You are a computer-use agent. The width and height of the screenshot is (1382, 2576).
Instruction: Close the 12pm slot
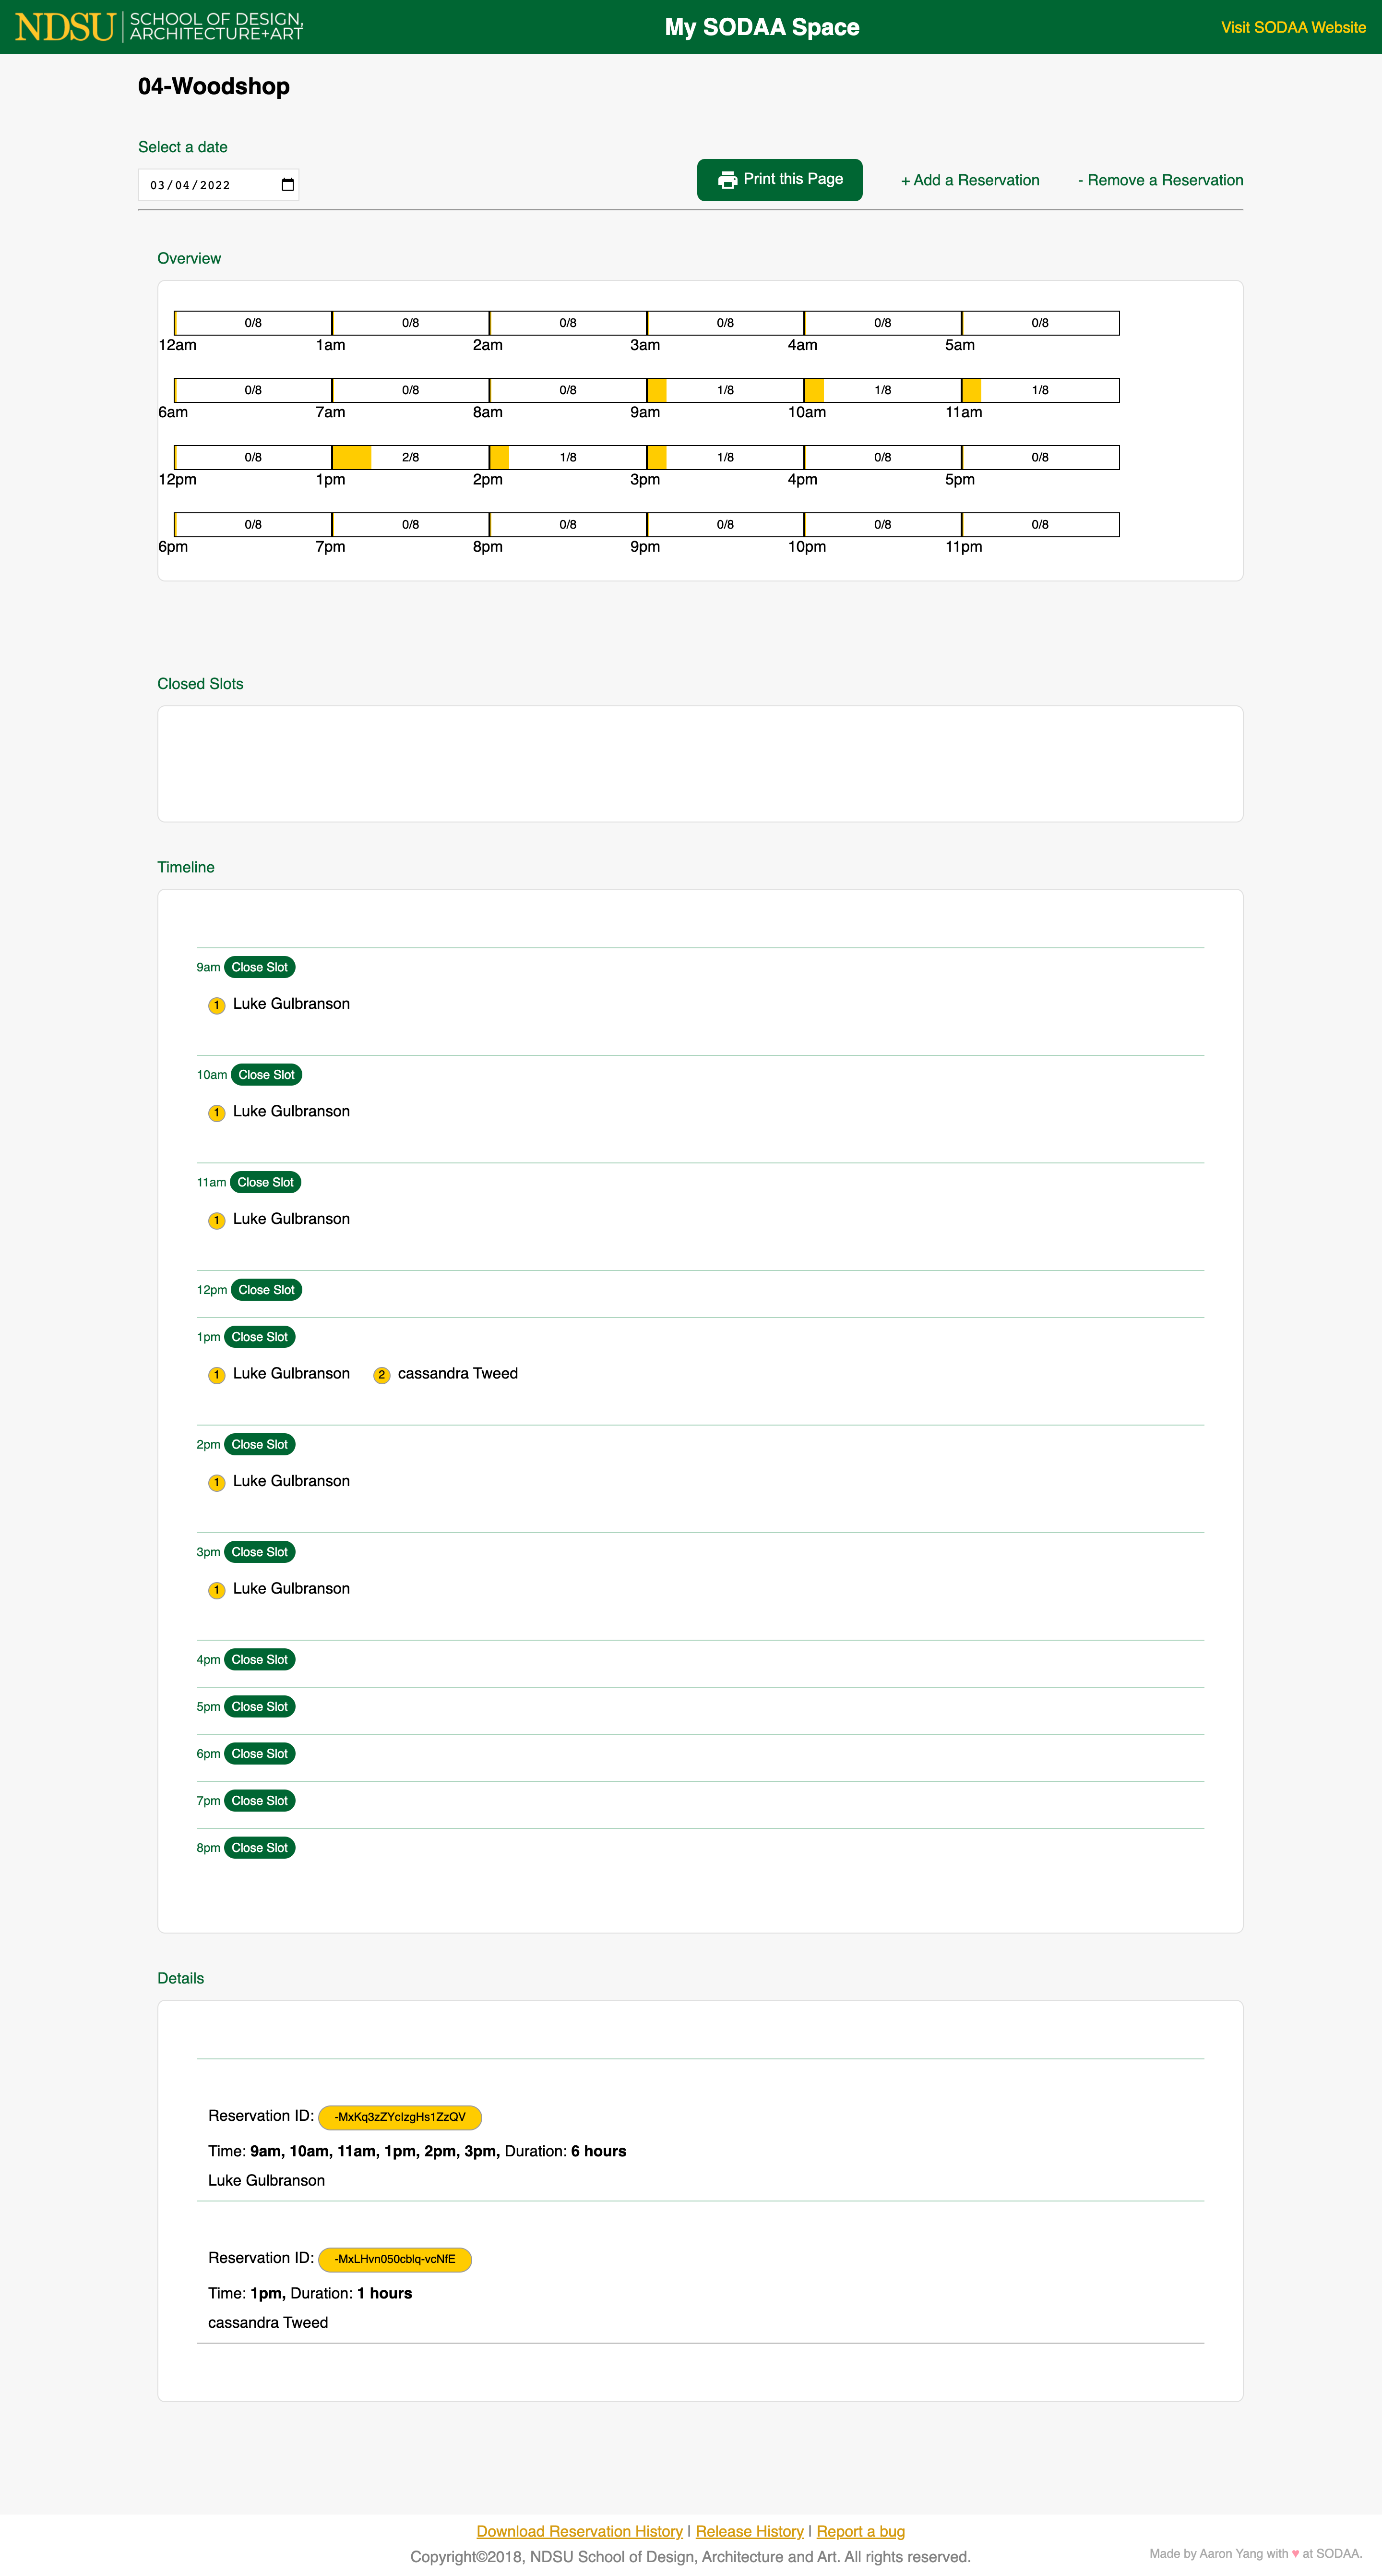point(267,1290)
